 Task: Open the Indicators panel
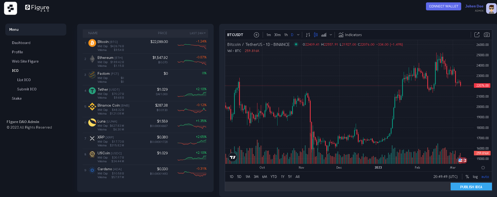pyautogui.click(x=350, y=35)
